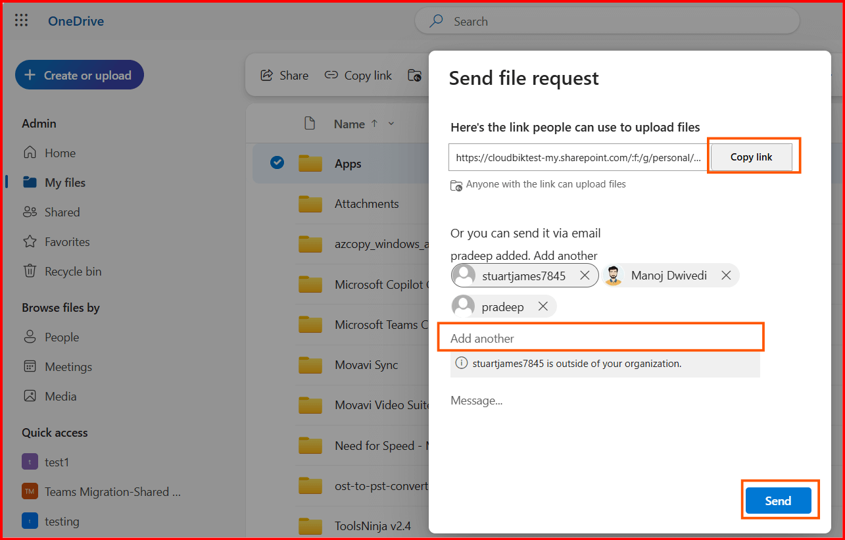Click the ToolsNinja v2.4 folder icon

tap(310, 526)
